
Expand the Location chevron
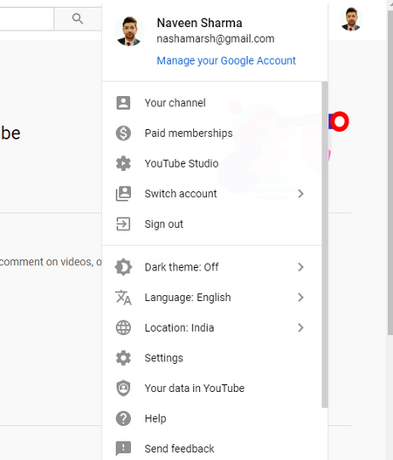click(x=300, y=327)
